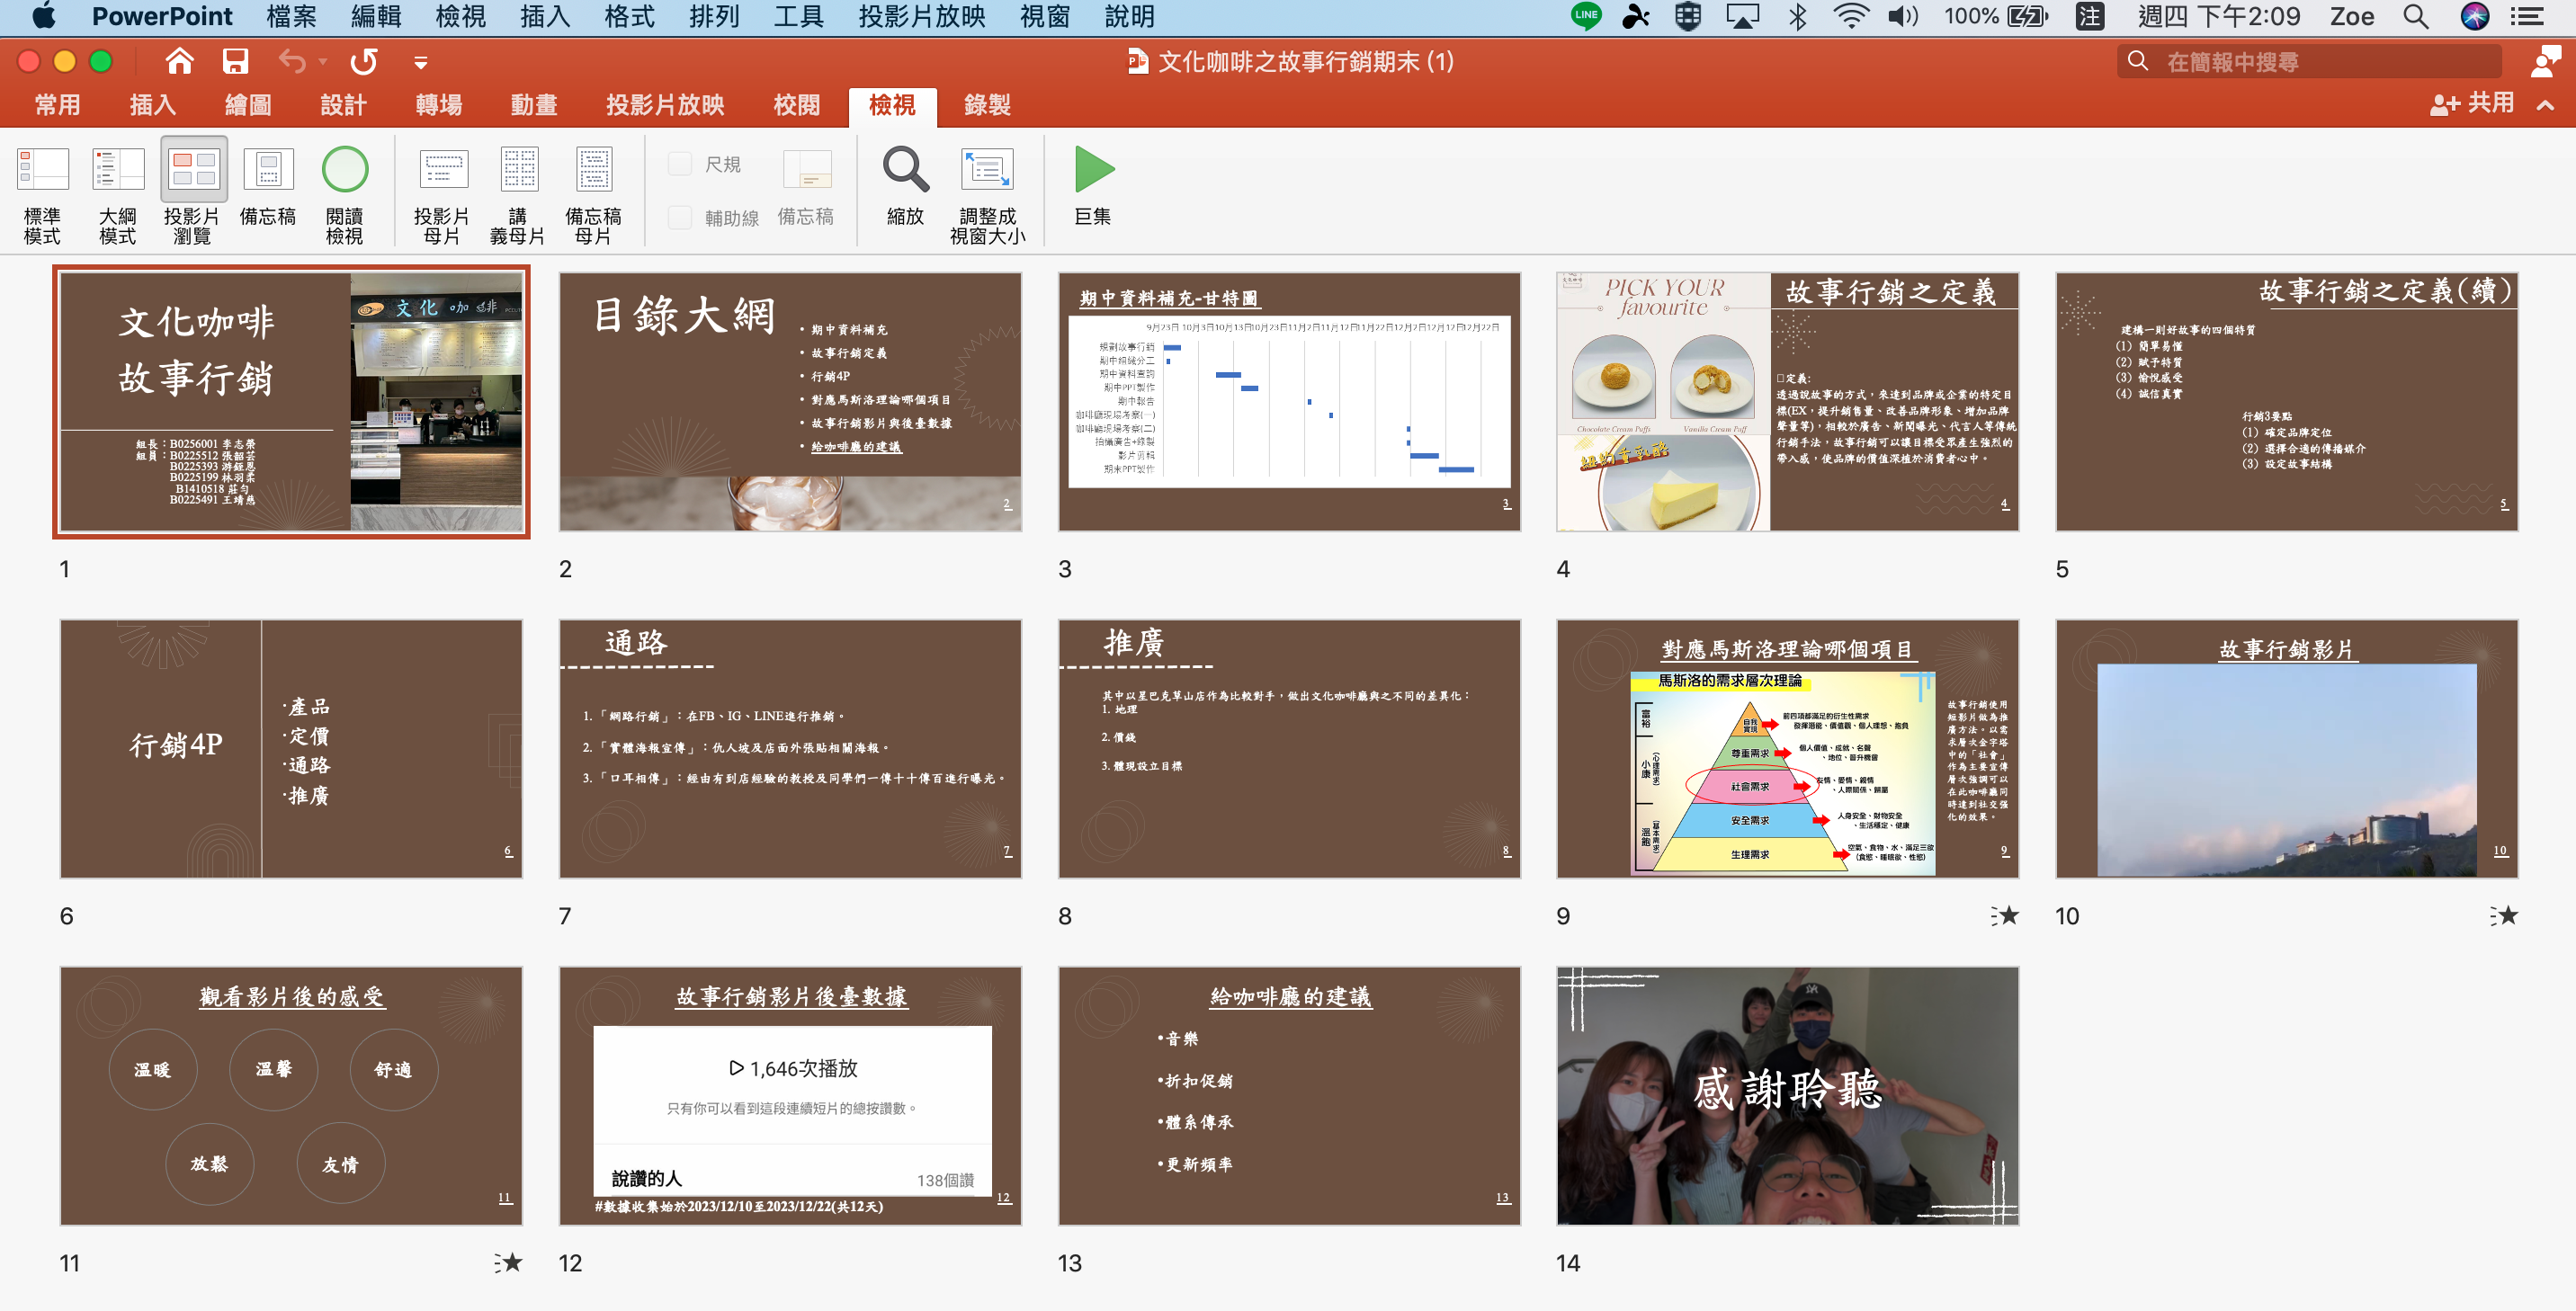This screenshot has height=1311, width=2576.
Task: Click the Share (共用) button
Action: [x=2471, y=104]
